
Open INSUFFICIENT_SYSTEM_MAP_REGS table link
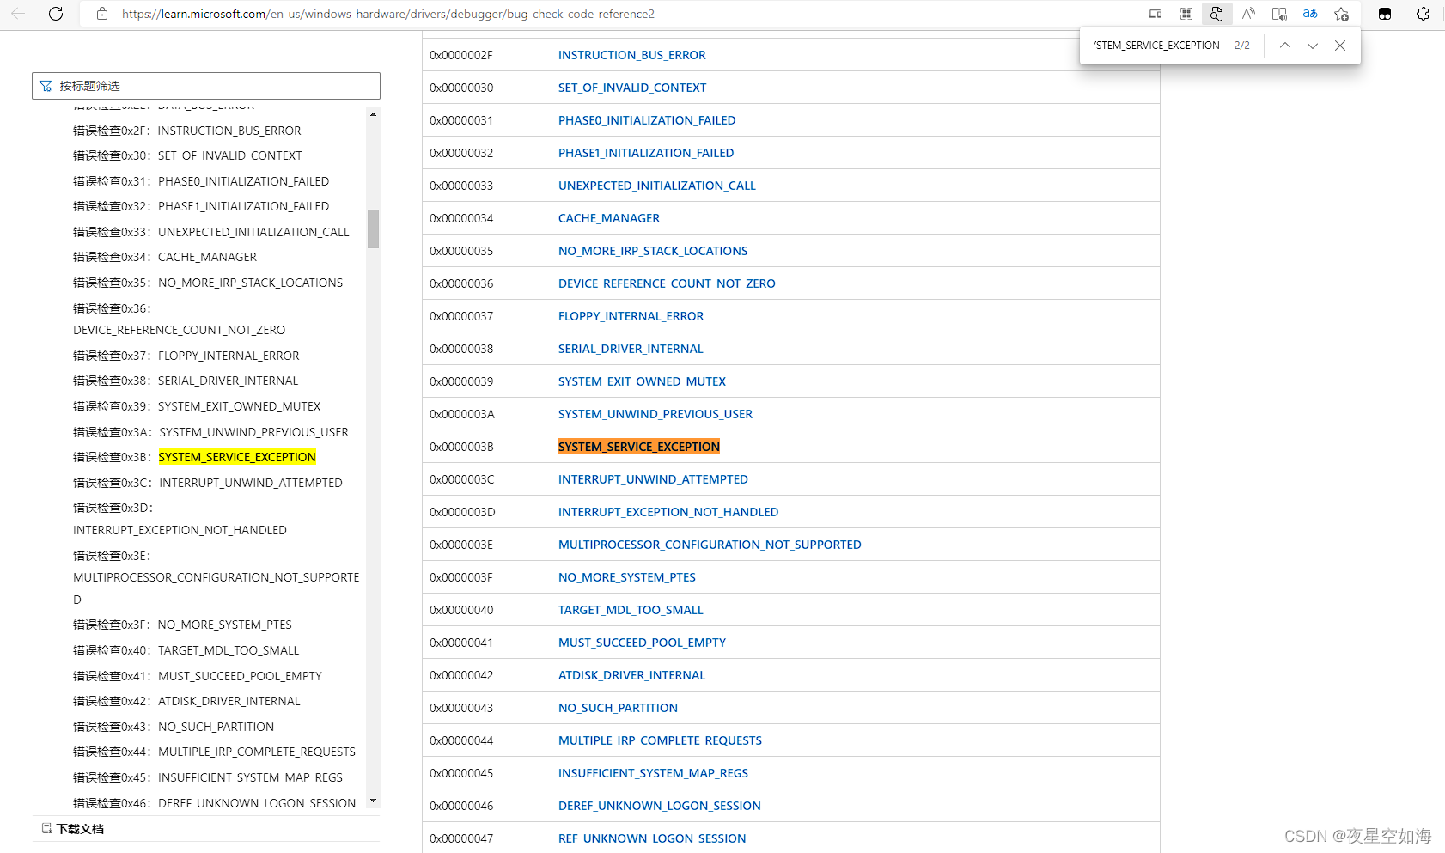coord(653,773)
